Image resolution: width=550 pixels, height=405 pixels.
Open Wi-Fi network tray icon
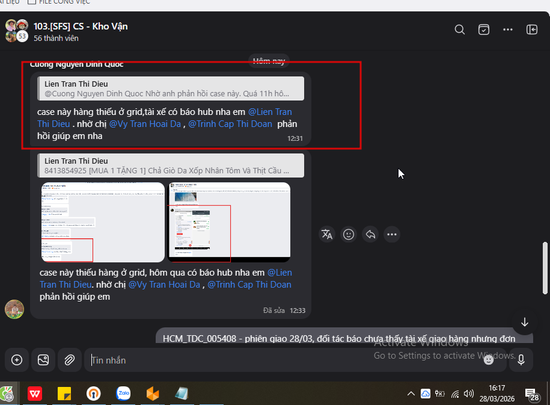tap(455, 394)
